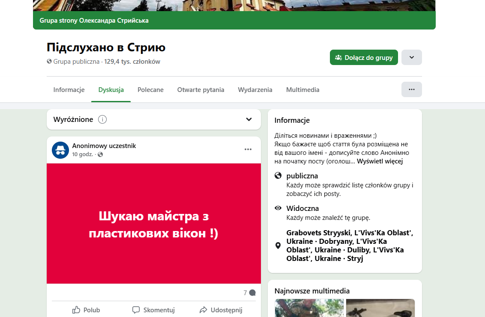The image size is (485, 317).
Task: Open the group tabs three-dot more menu
Action: [x=411, y=89]
